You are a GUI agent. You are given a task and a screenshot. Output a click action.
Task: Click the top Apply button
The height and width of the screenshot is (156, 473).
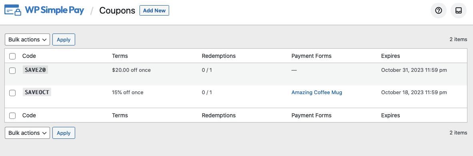64,39
